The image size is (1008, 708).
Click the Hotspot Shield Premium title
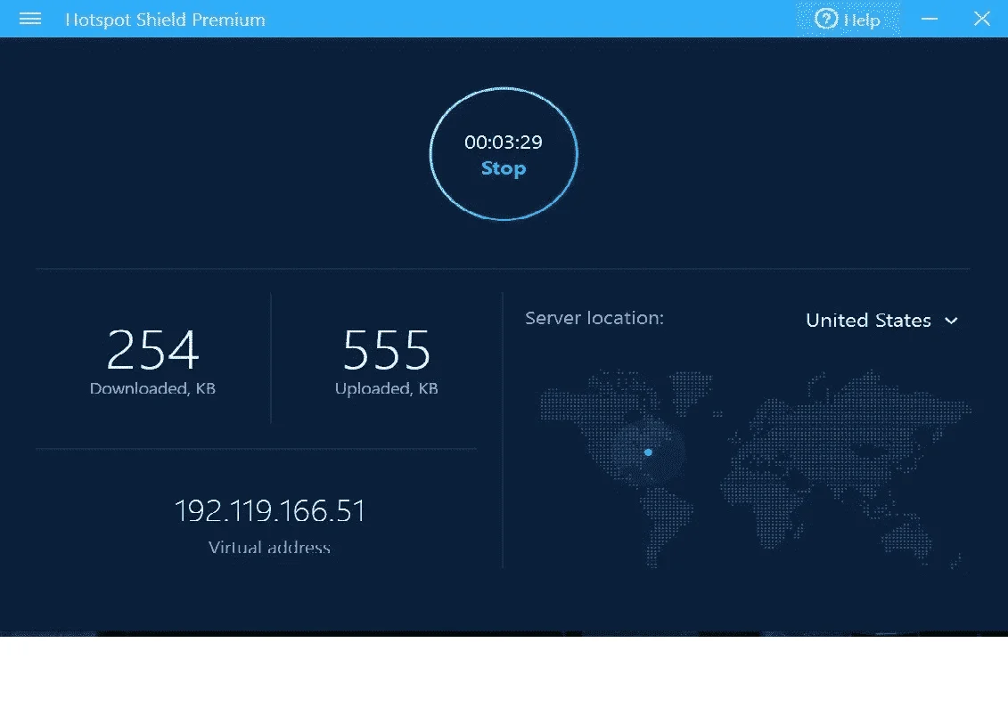pos(165,20)
